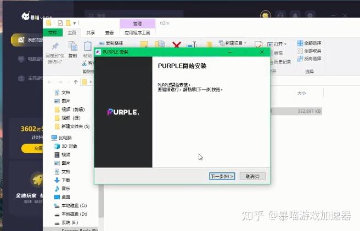This screenshot has height=231, width=360.
Task: Click the yellow 充值 button in accelerator
Action: click(32, 148)
